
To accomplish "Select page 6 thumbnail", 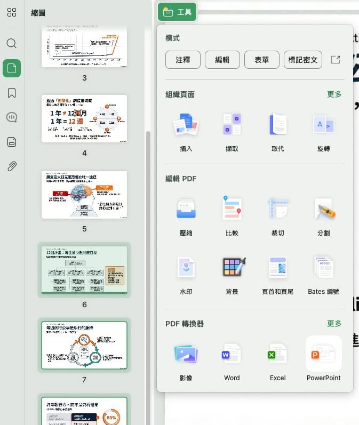I will pos(84,270).
